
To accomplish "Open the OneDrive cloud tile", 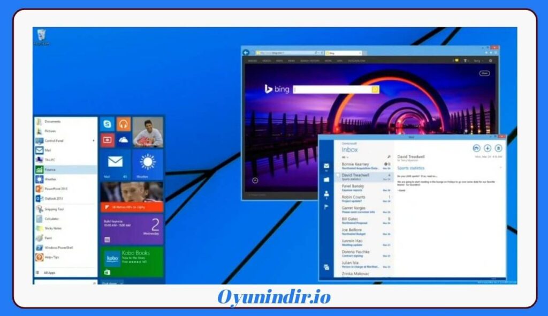I will click(x=123, y=140).
